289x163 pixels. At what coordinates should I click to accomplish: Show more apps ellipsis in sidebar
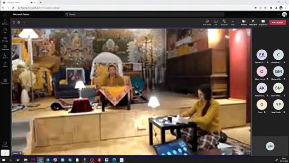(5, 73)
